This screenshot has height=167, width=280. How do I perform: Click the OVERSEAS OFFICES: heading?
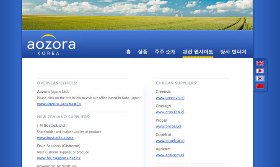57,83
